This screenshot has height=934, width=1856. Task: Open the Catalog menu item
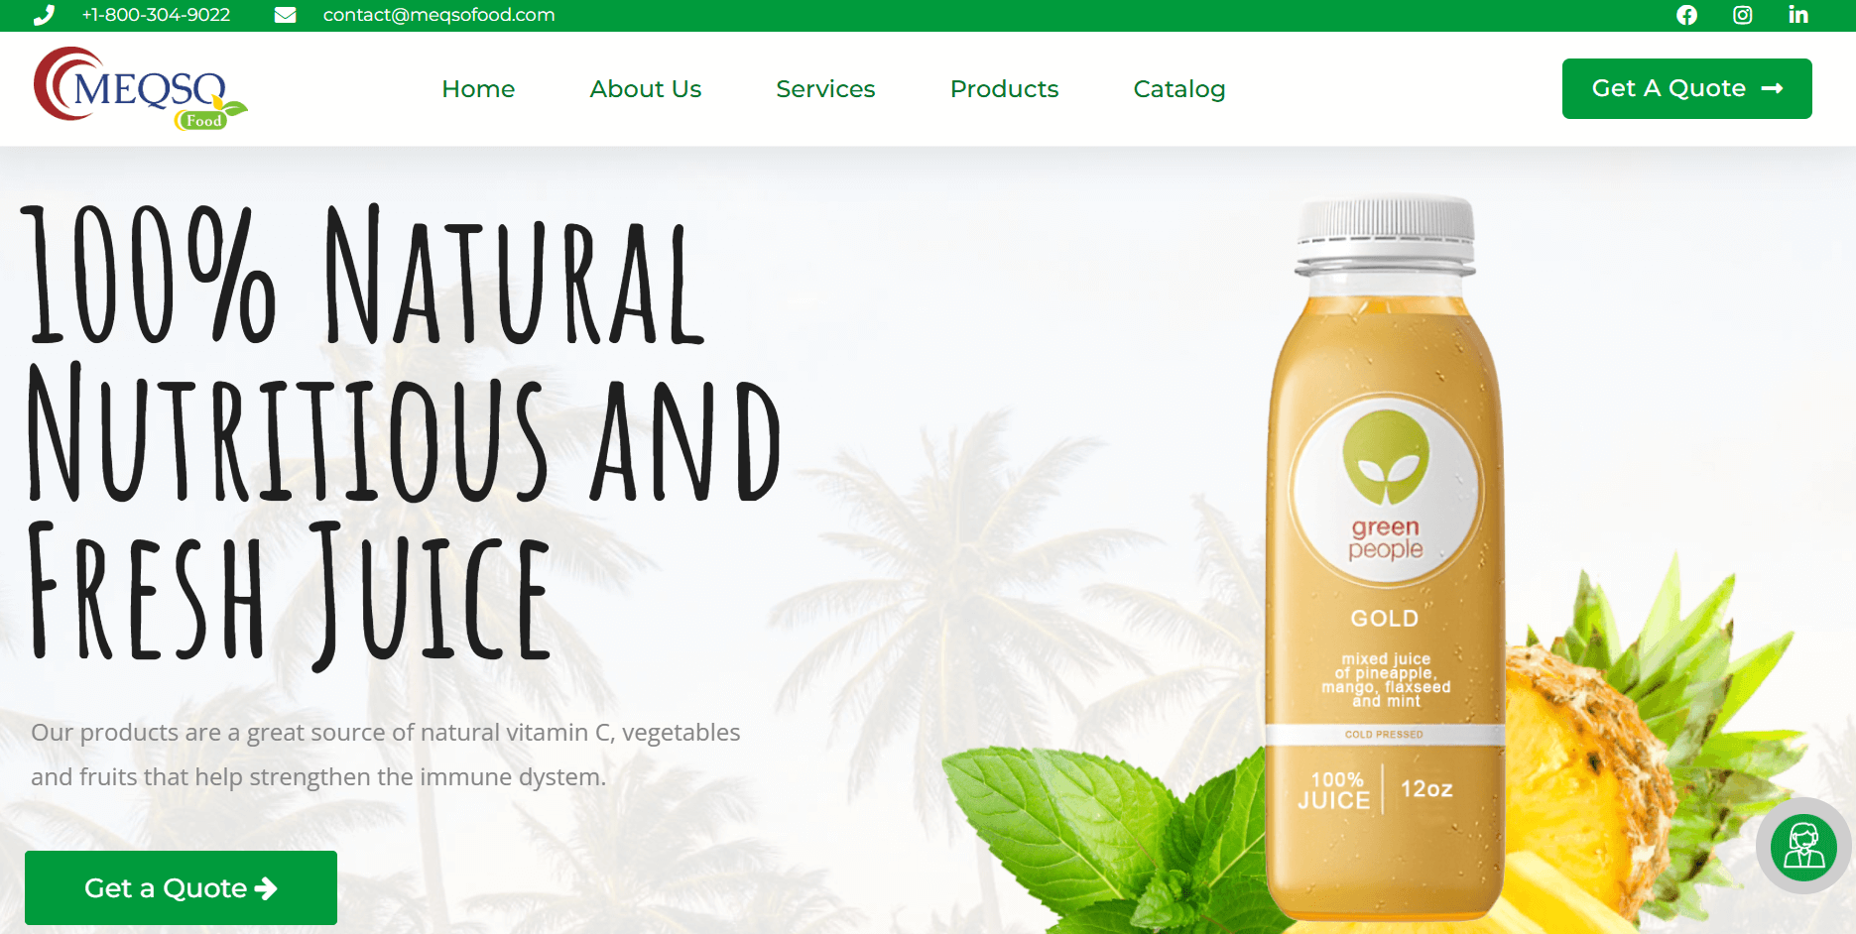click(x=1179, y=89)
